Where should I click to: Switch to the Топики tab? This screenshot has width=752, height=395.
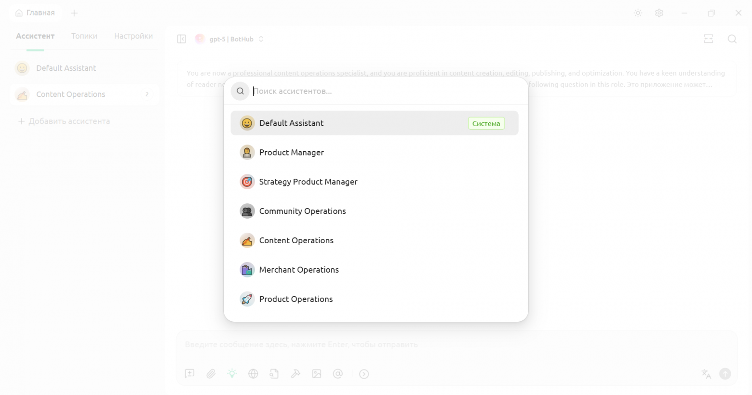click(84, 36)
